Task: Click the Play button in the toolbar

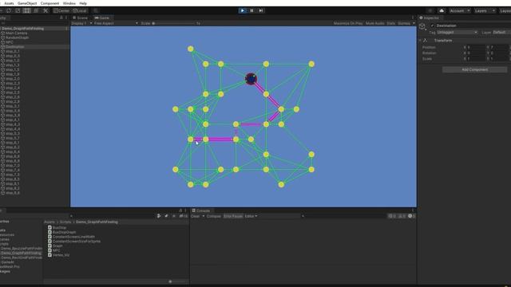Action: [x=242, y=10]
